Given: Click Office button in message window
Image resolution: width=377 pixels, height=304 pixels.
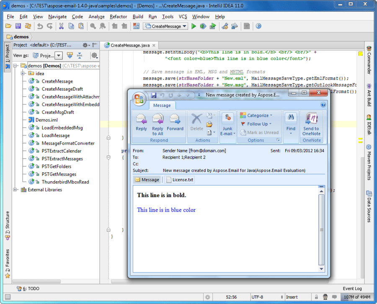Looking at the screenshot, I should click(x=139, y=99).
